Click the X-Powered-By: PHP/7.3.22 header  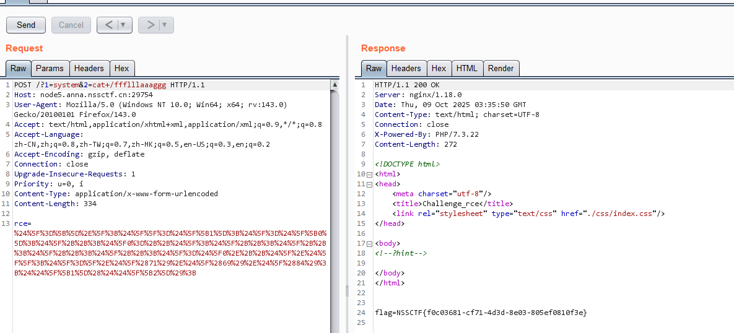coord(426,134)
